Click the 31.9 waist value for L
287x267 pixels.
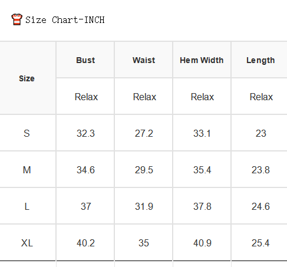coord(144,206)
